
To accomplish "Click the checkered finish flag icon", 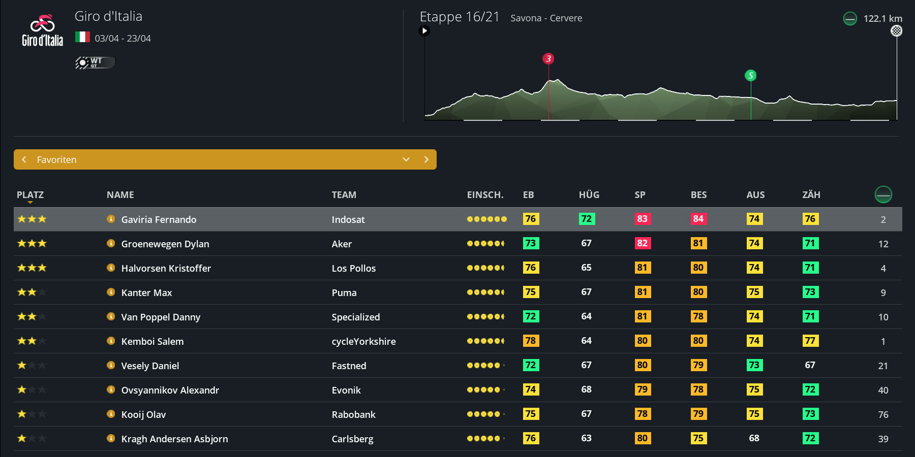I will [896, 31].
